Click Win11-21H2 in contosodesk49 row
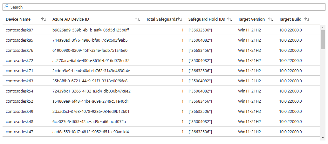The width and height of the screenshot is (328, 144). (249, 111)
